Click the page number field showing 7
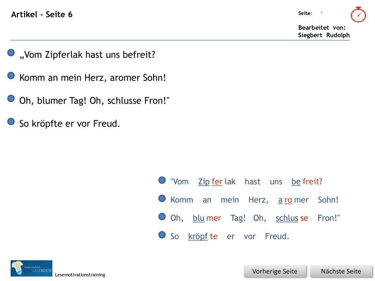Screen dimensions: 375x281 click(322, 13)
